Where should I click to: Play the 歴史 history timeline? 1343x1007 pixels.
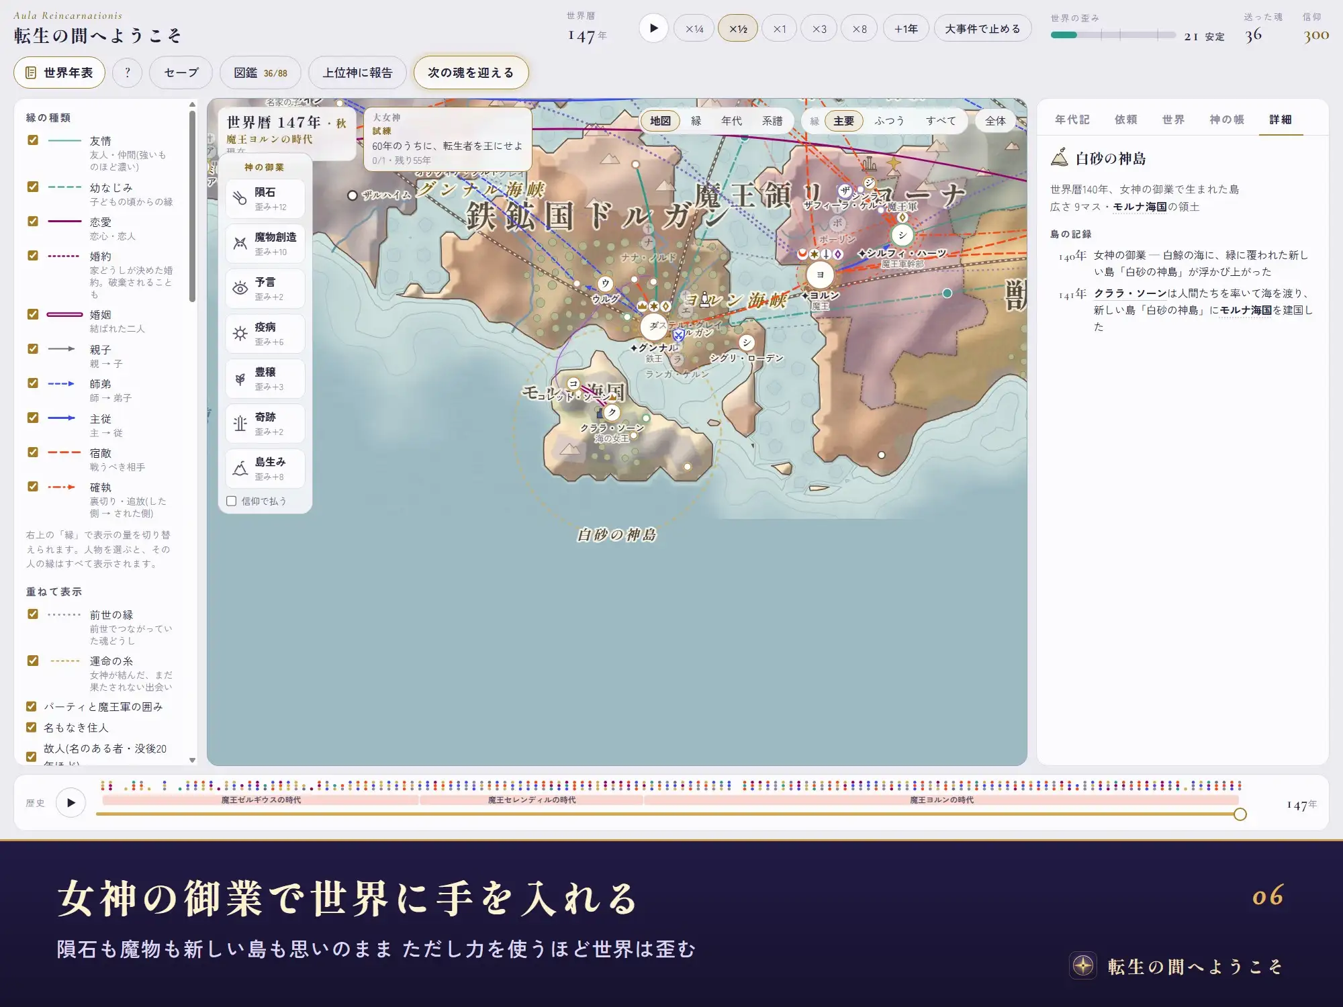point(71,803)
